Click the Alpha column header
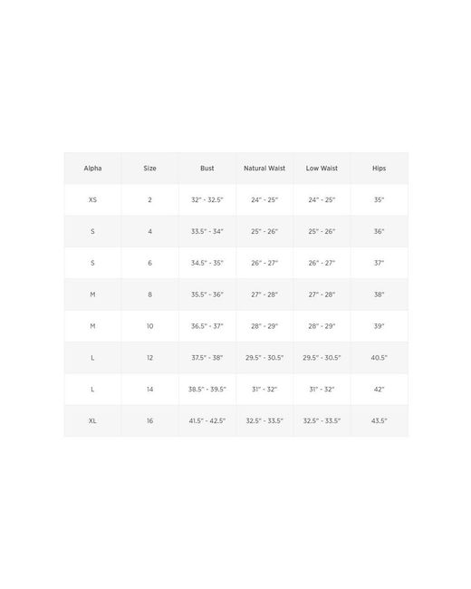Screen dimensions: 471x589 pos(92,169)
